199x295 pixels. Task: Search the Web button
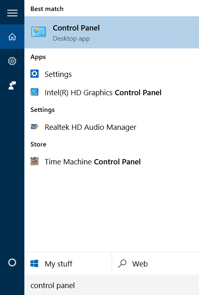click(x=156, y=264)
